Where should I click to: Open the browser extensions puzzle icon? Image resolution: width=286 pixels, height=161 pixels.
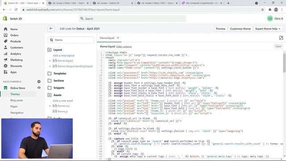(270, 10)
